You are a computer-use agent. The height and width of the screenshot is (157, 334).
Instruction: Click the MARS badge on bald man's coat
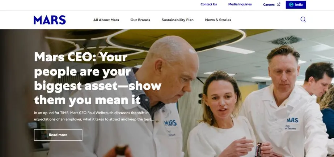(x=171, y=123)
